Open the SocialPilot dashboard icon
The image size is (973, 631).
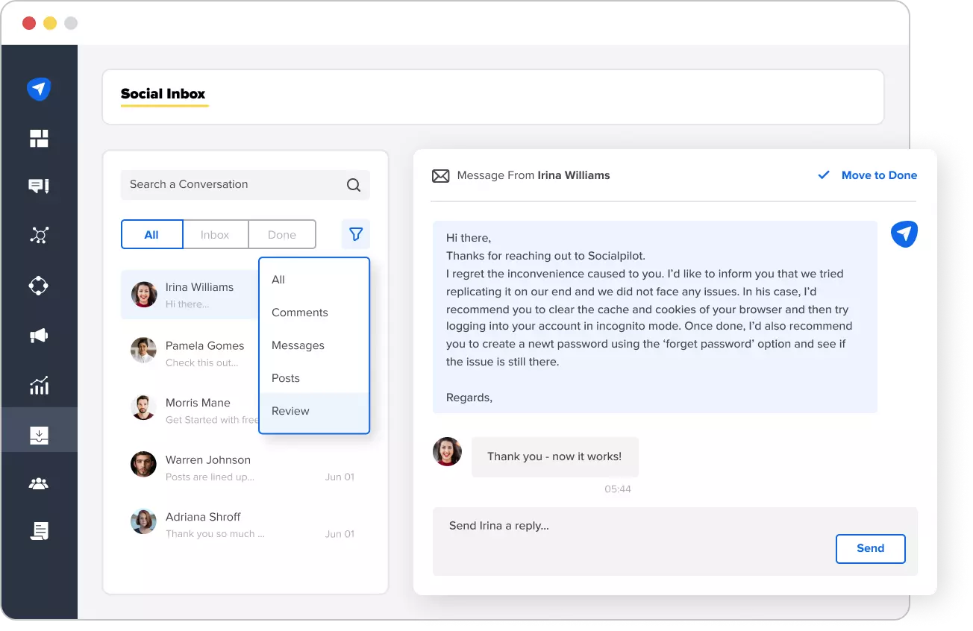coord(38,89)
